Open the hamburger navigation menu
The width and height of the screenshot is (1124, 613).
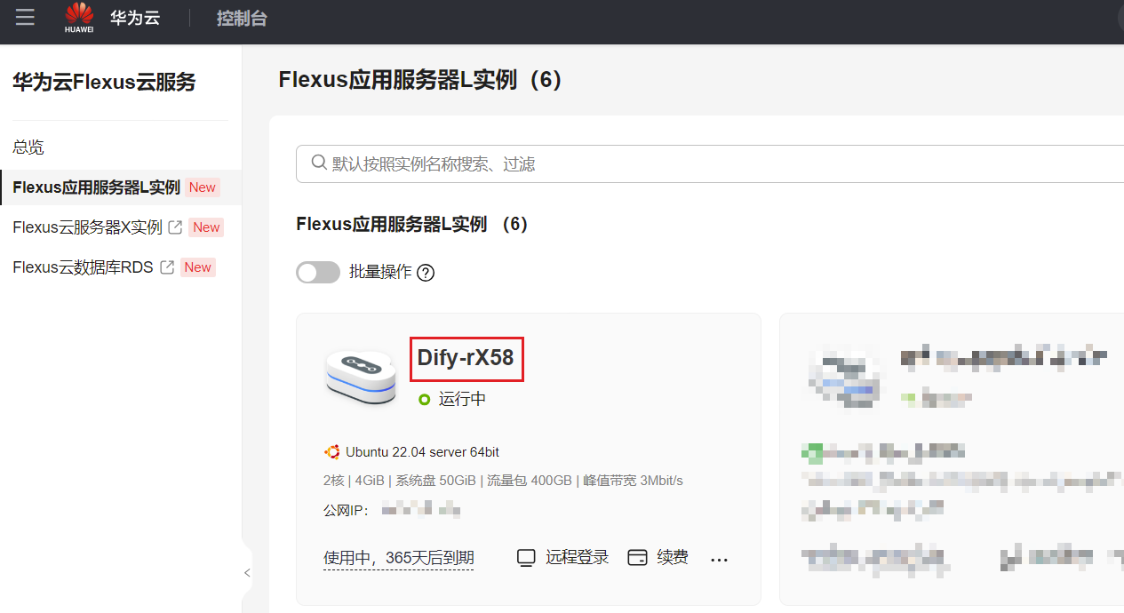[25, 18]
